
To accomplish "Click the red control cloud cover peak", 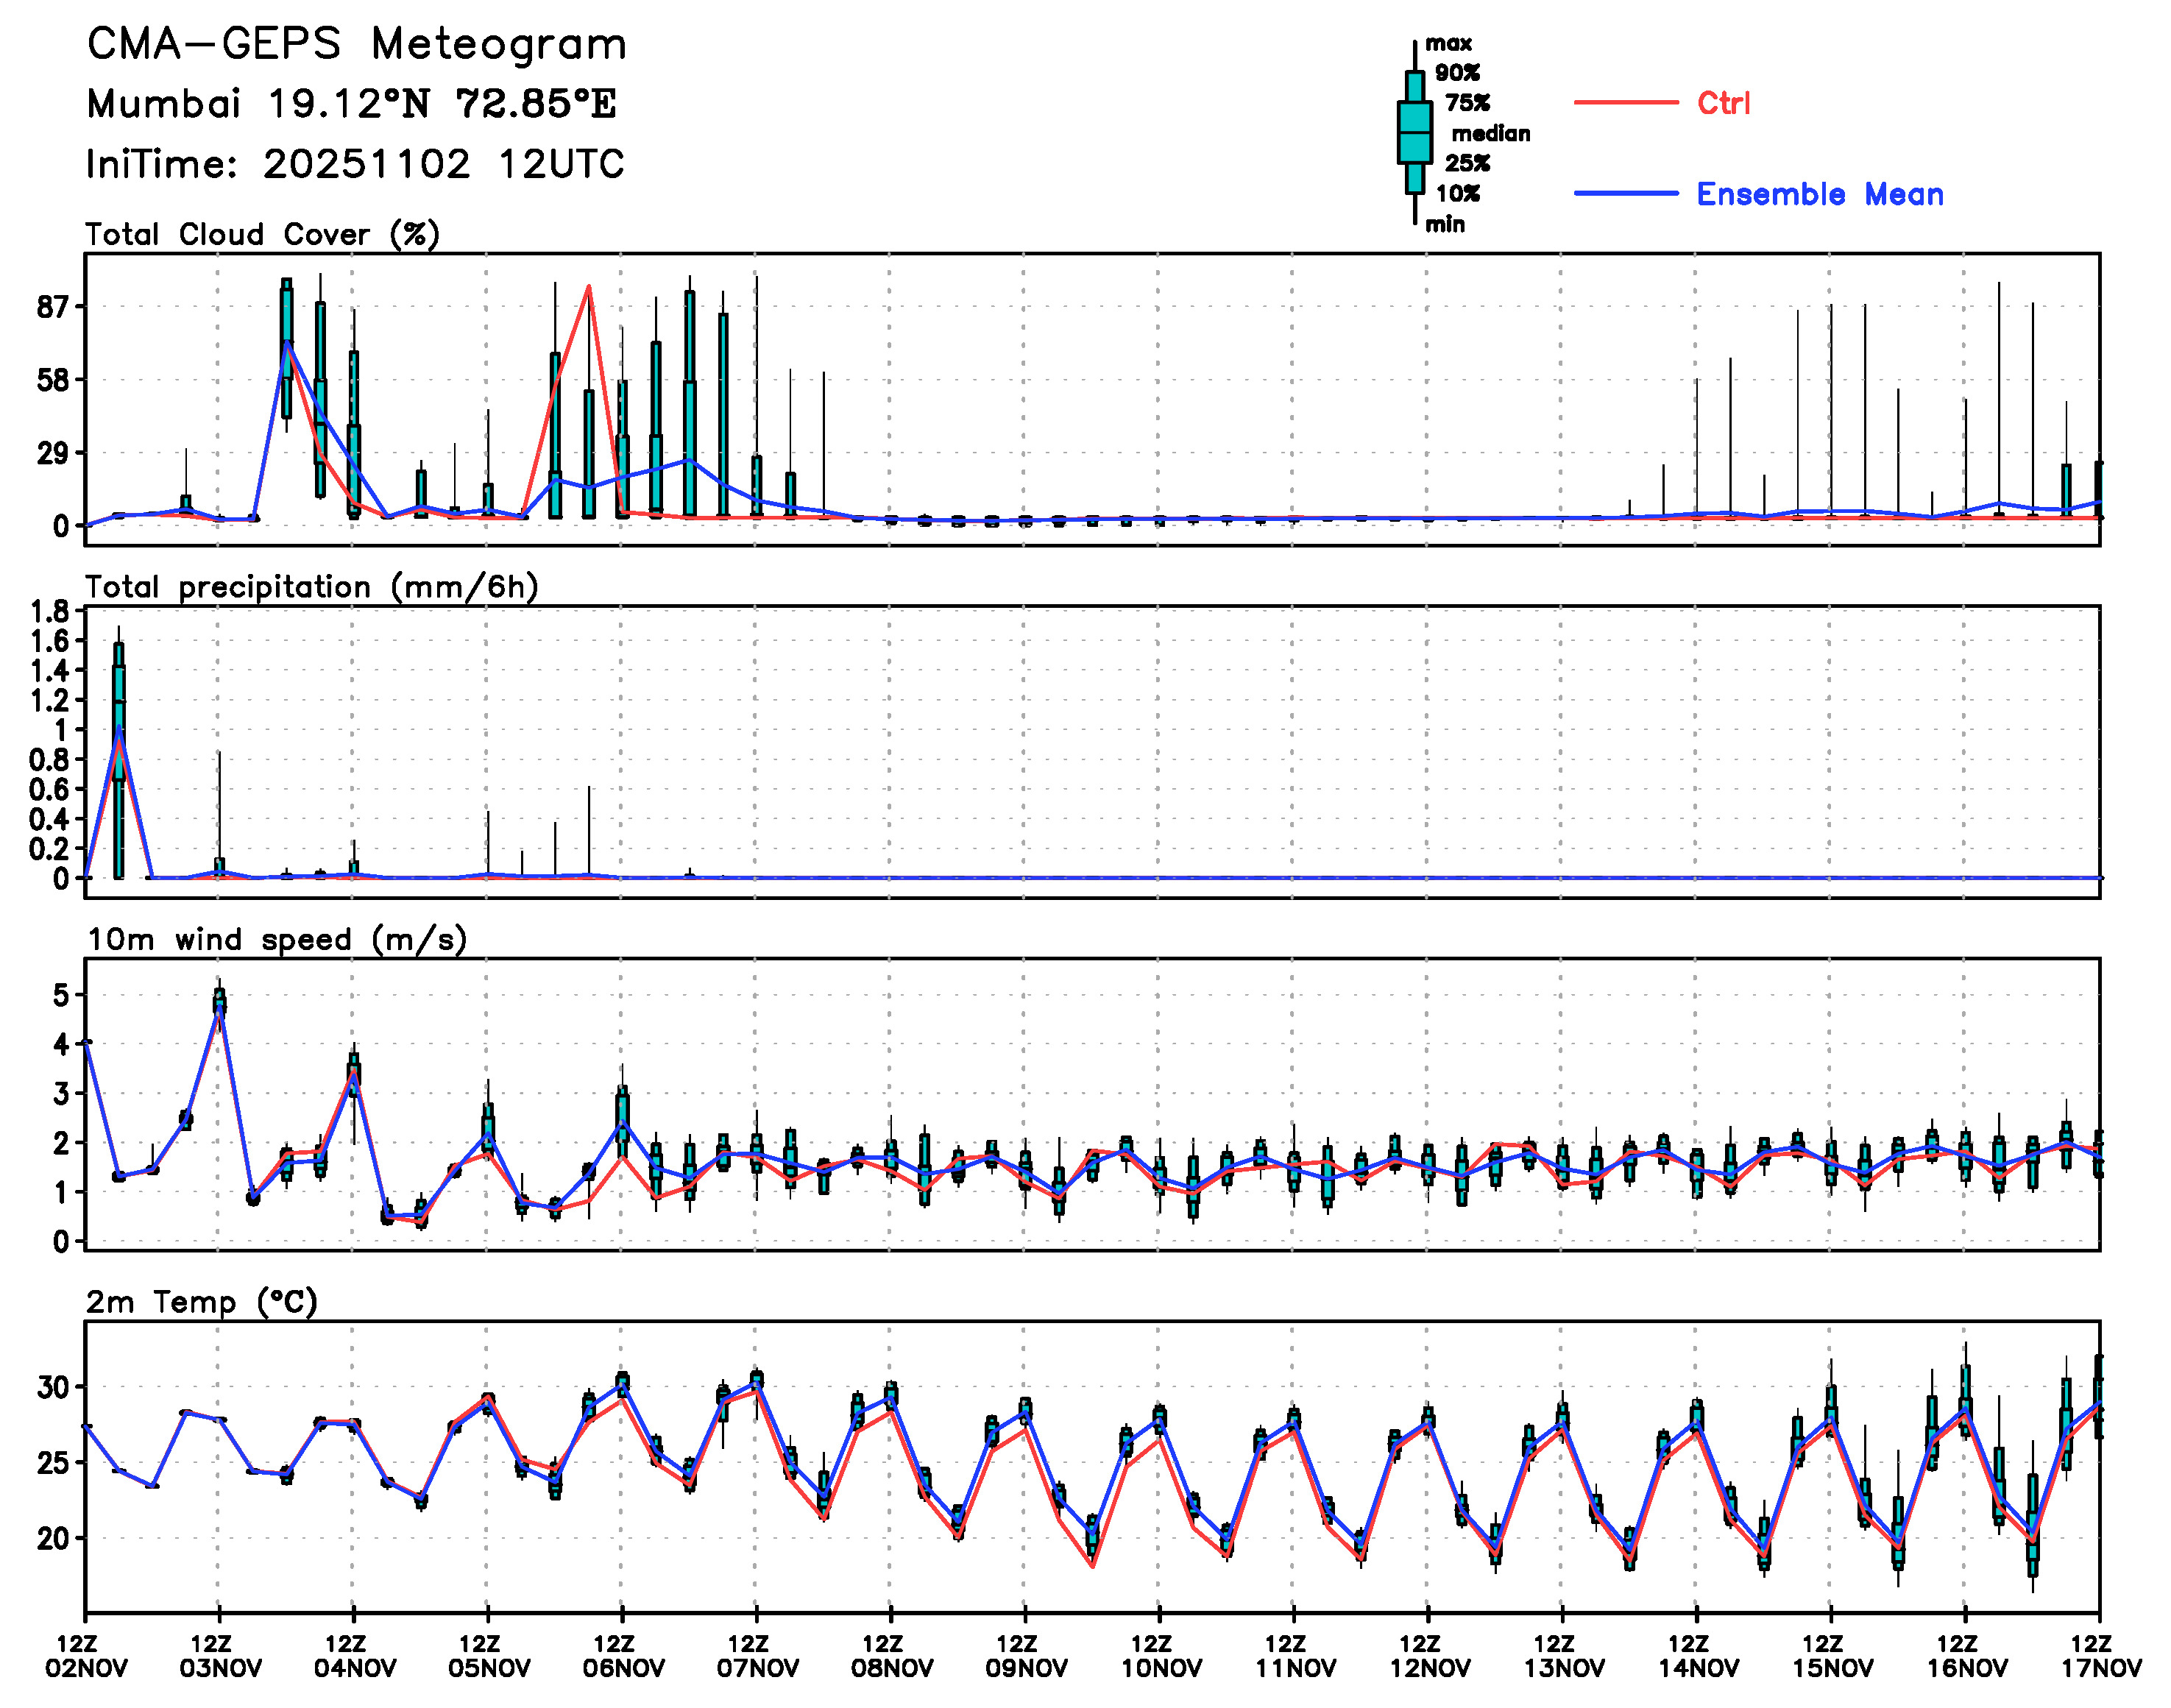I will point(589,287).
